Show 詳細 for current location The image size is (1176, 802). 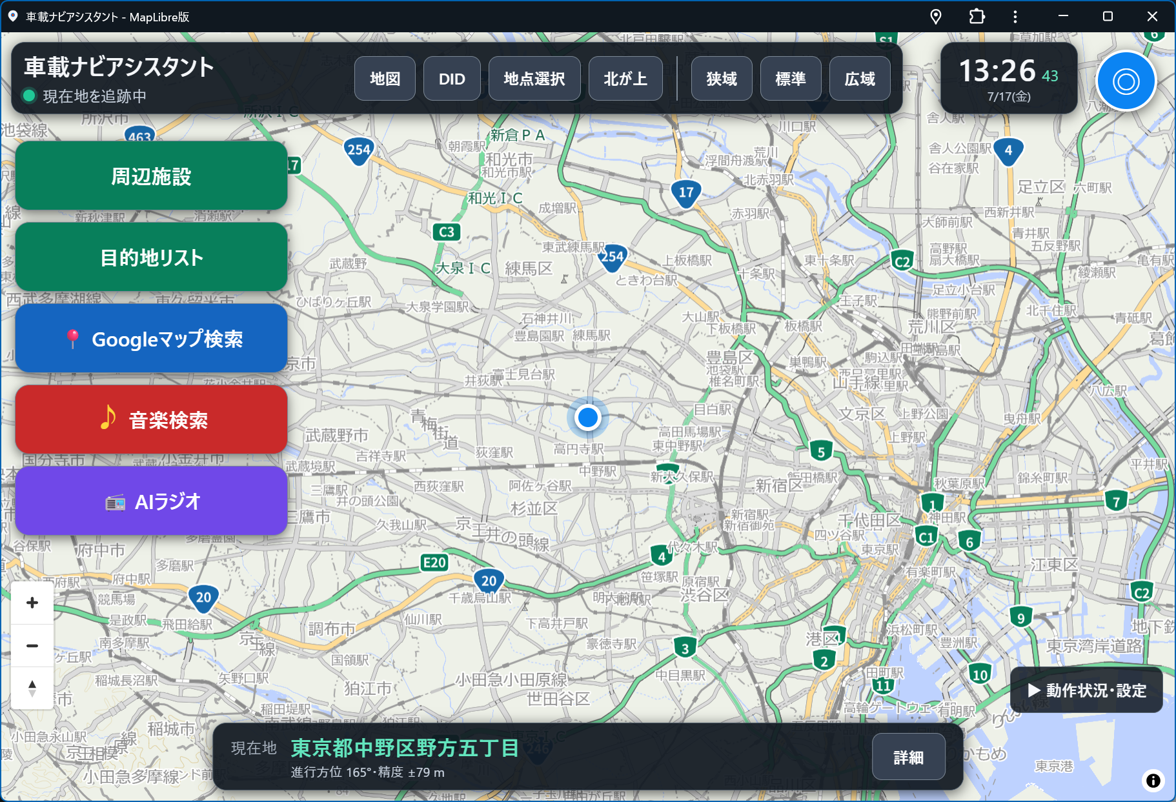[x=908, y=757]
